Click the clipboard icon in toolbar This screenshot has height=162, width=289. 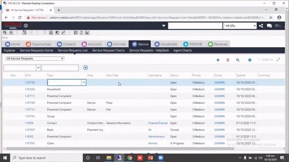51,32
